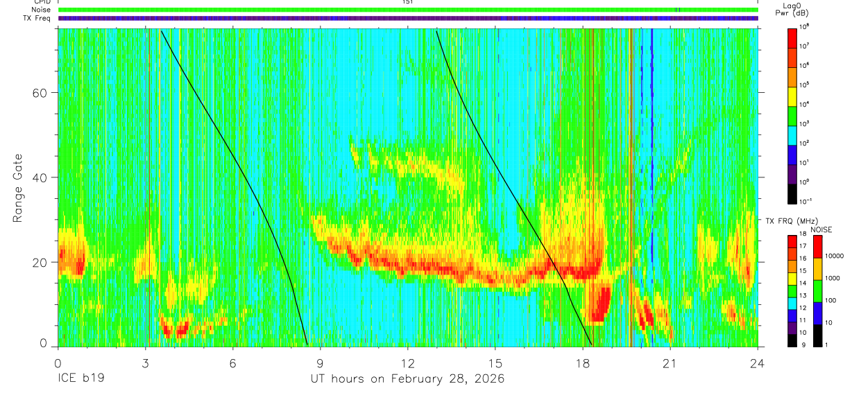Click the 'Lag0 Pwr (dB)' colorbar title

coord(792,10)
